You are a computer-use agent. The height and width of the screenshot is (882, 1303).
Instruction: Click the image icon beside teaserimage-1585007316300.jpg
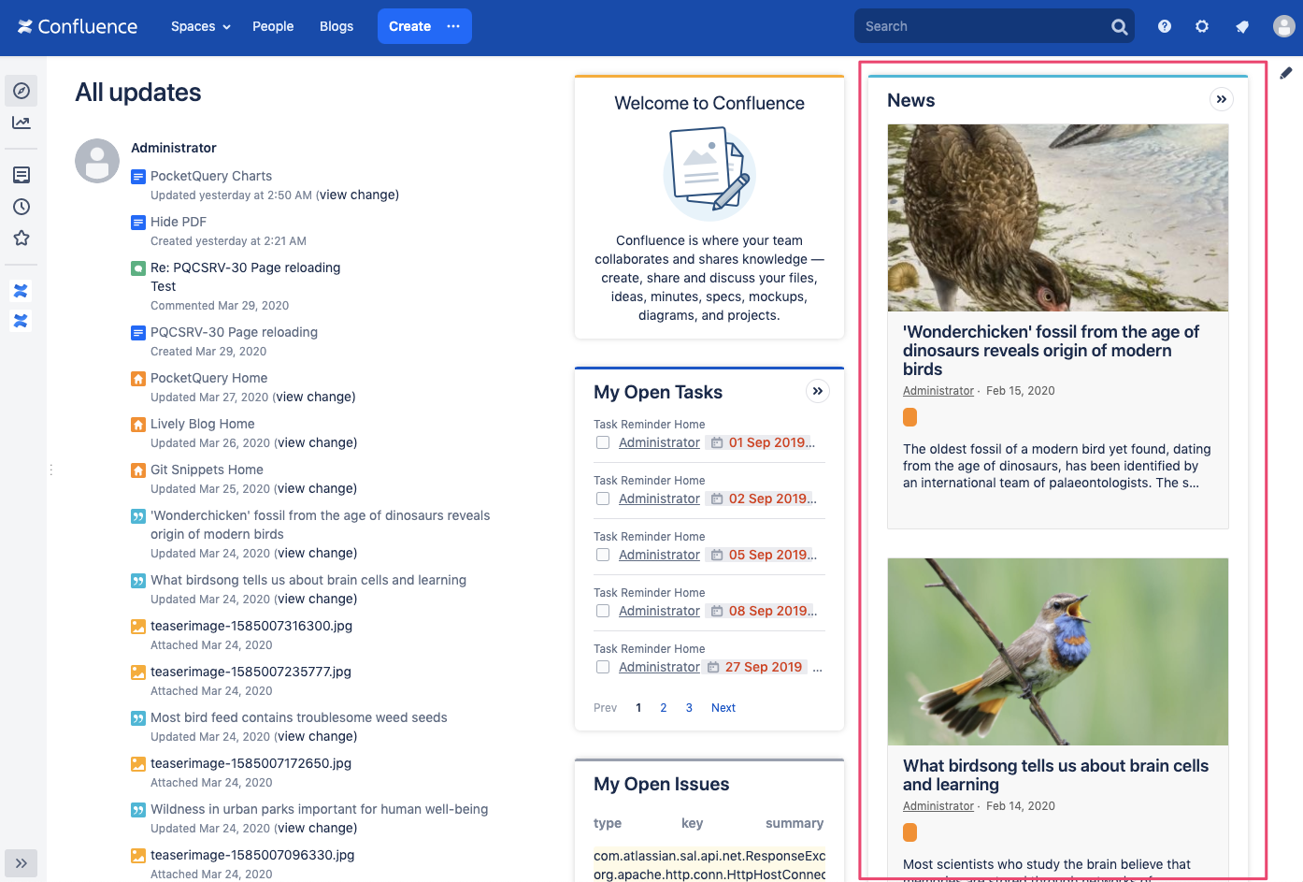138,627
